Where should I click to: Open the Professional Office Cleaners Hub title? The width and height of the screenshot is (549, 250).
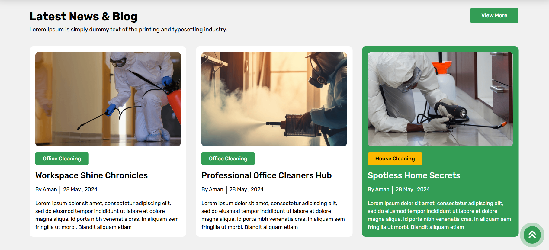tap(266, 175)
